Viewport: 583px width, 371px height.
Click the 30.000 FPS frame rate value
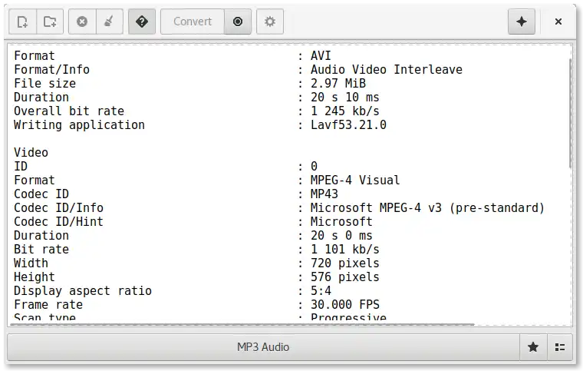[x=344, y=305]
